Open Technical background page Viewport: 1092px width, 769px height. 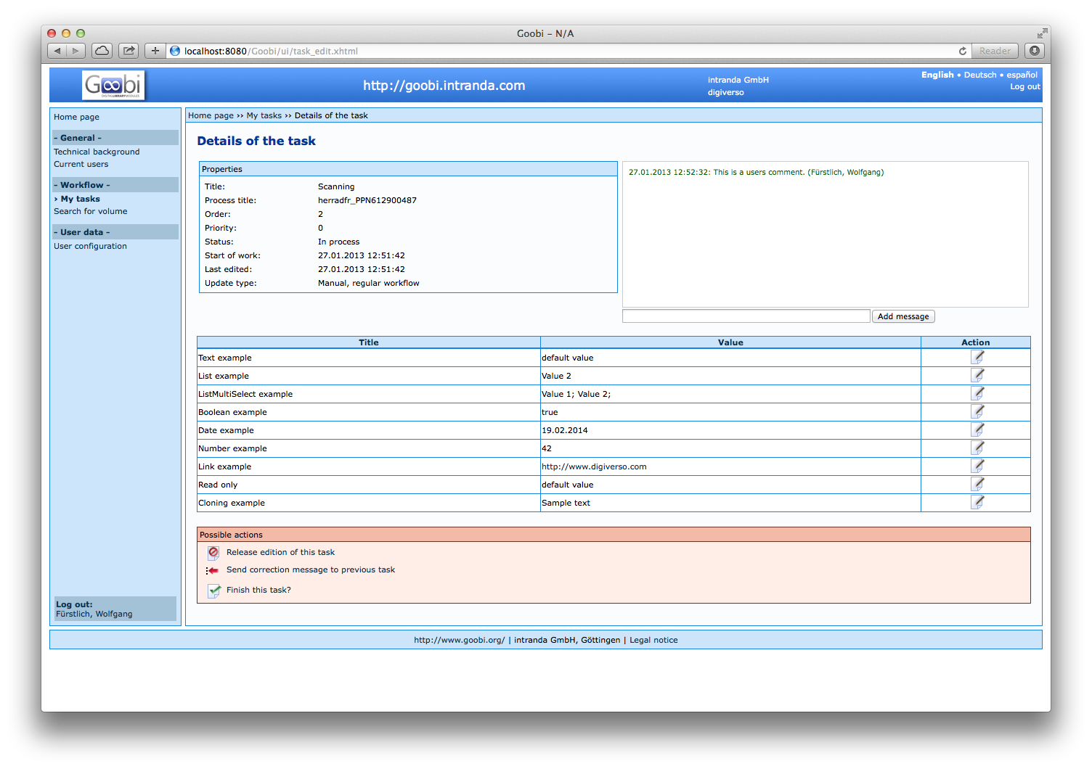[x=97, y=152]
